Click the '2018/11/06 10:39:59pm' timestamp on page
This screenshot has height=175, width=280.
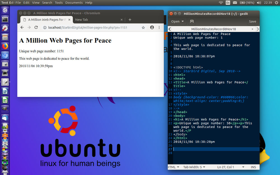coord(36,66)
